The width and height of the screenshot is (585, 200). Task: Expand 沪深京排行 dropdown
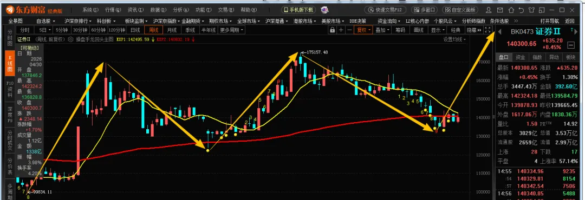pyautogui.click(x=77, y=21)
